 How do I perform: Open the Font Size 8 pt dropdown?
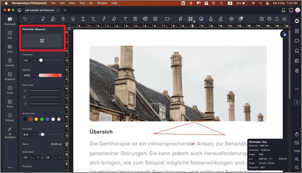[x=29, y=135]
